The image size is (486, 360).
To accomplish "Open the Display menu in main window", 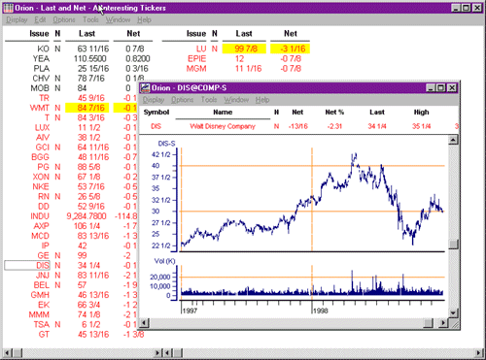I will [x=17, y=20].
